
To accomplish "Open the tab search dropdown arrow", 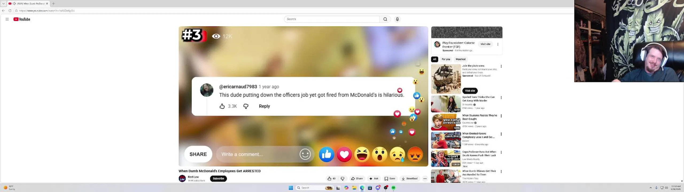I will (x=3, y=3).
